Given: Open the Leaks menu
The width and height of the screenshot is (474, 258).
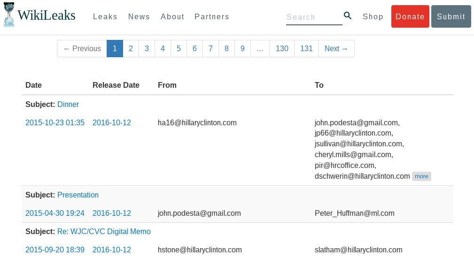Looking at the screenshot, I should [105, 16].
